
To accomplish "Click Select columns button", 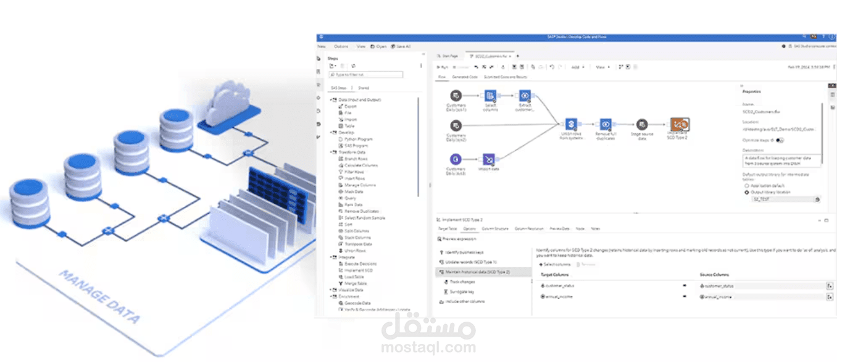I will click(x=556, y=264).
